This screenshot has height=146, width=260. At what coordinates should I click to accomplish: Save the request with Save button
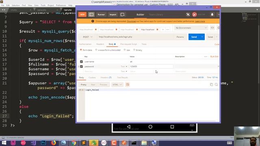click(x=210, y=37)
